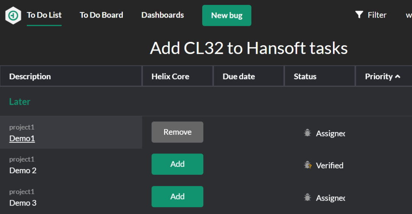Image resolution: width=412 pixels, height=214 pixels.
Task: Open the To Do List tab
Action: tap(44, 15)
